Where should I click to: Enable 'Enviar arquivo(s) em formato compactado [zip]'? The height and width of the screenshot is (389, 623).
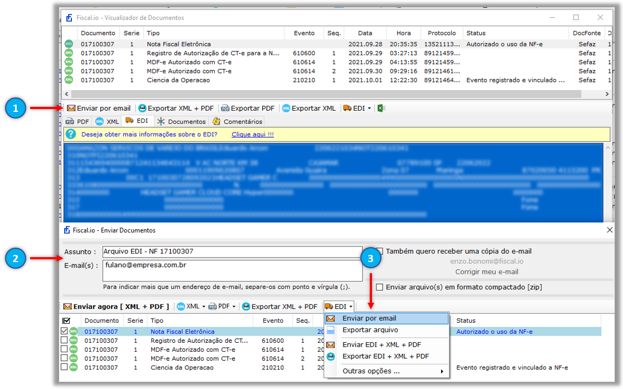(379, 287)
